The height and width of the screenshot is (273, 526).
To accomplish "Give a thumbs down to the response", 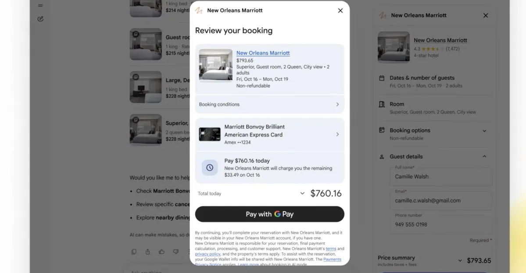I will 176,252.
